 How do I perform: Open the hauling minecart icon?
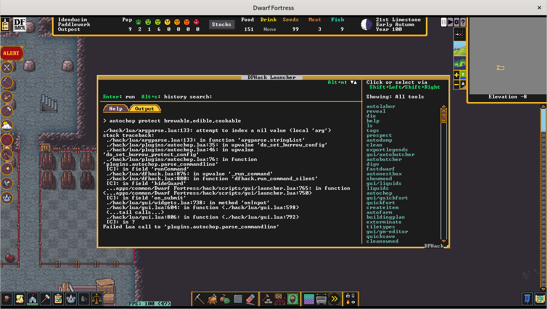click(322, 299)
